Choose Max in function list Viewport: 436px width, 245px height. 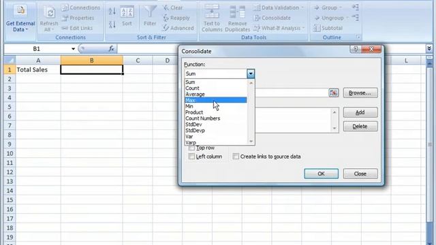click(x=216, y=100)
